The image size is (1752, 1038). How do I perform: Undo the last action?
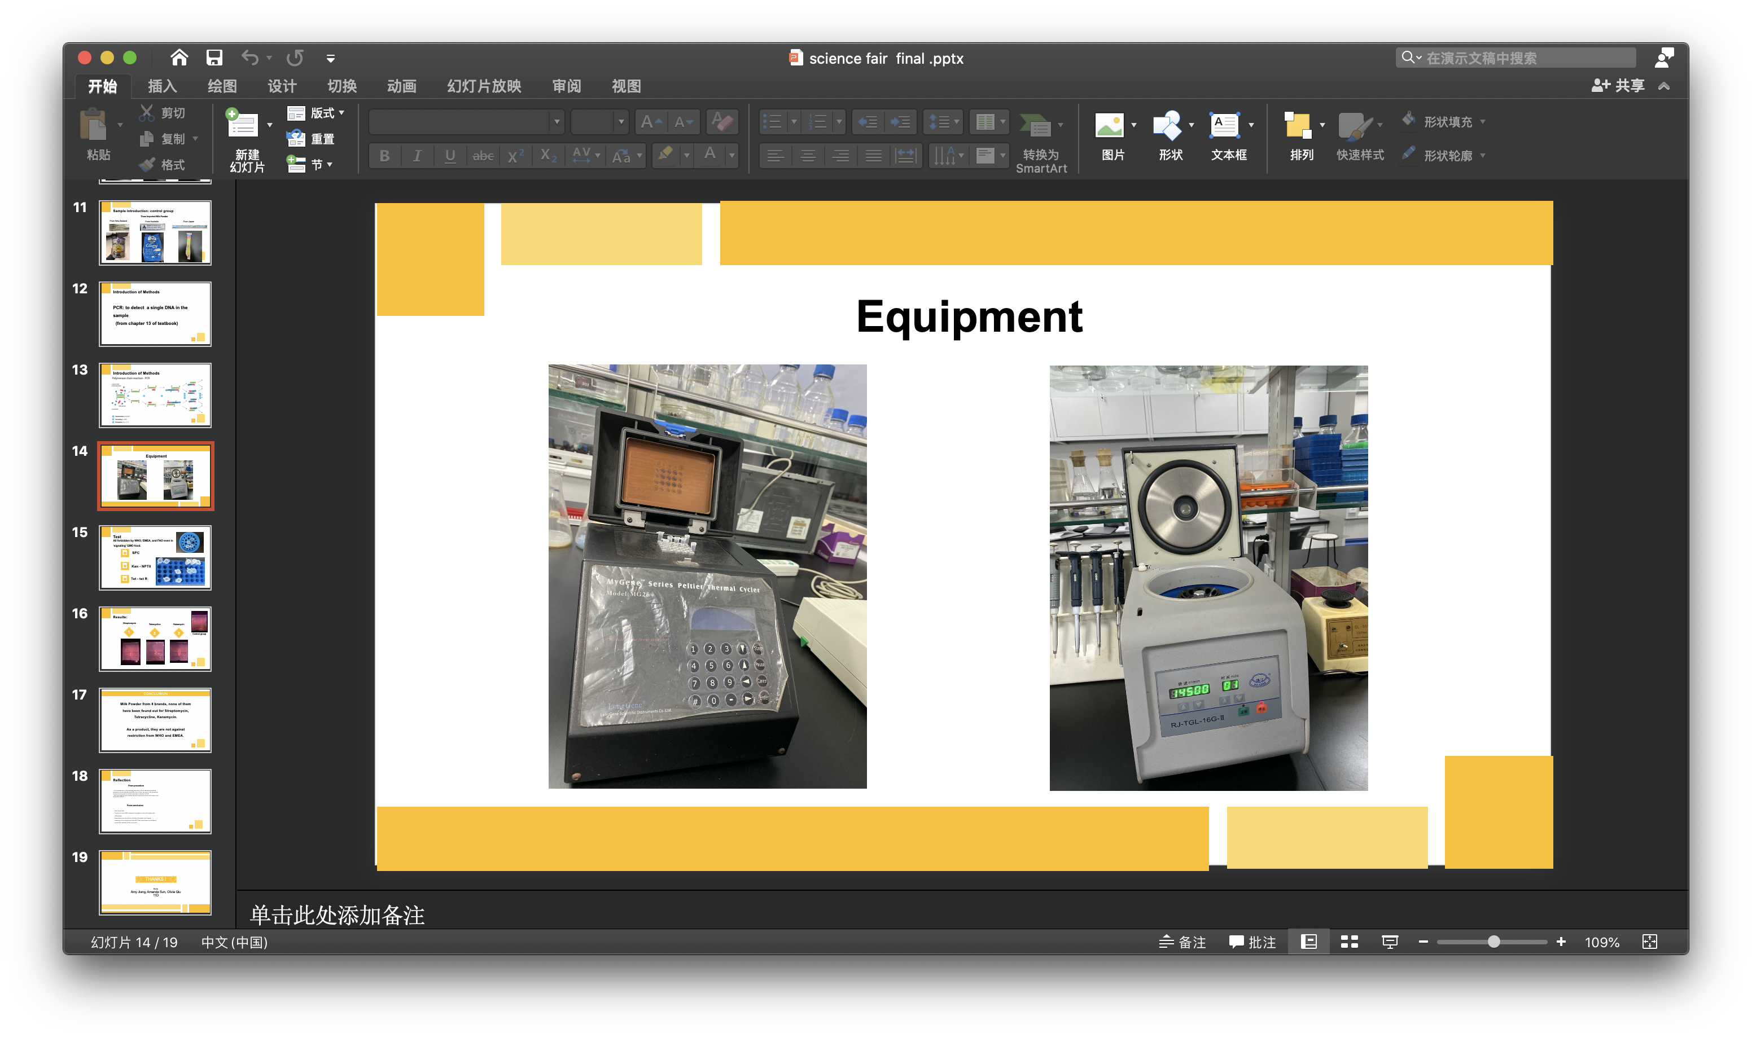[250, 58]
